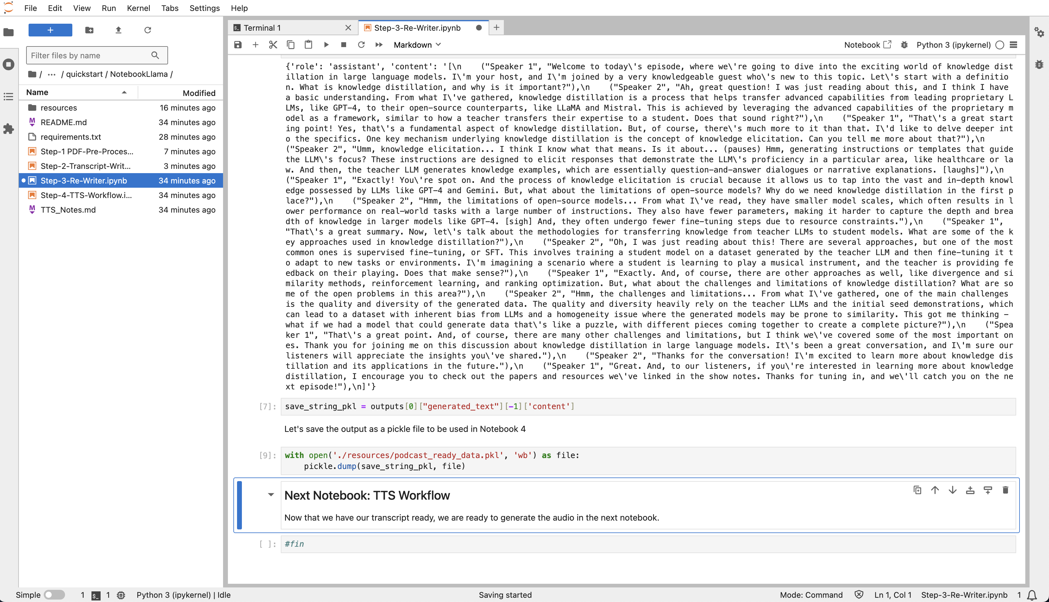Screen dimensions: 1049x602
Task: Open the cell type Markdown dropdown
Action: pyautogui.click(x=417, y=45)
